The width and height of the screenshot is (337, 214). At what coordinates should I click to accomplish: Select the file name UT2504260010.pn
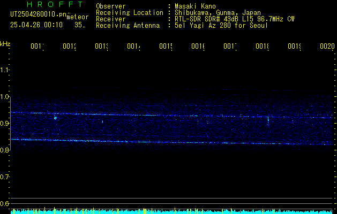pyautogui.click(x=39, y=14)
